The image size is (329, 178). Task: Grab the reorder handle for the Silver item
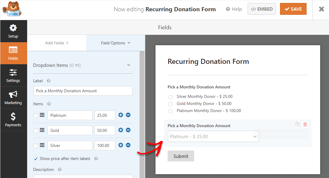pos(42,145)
